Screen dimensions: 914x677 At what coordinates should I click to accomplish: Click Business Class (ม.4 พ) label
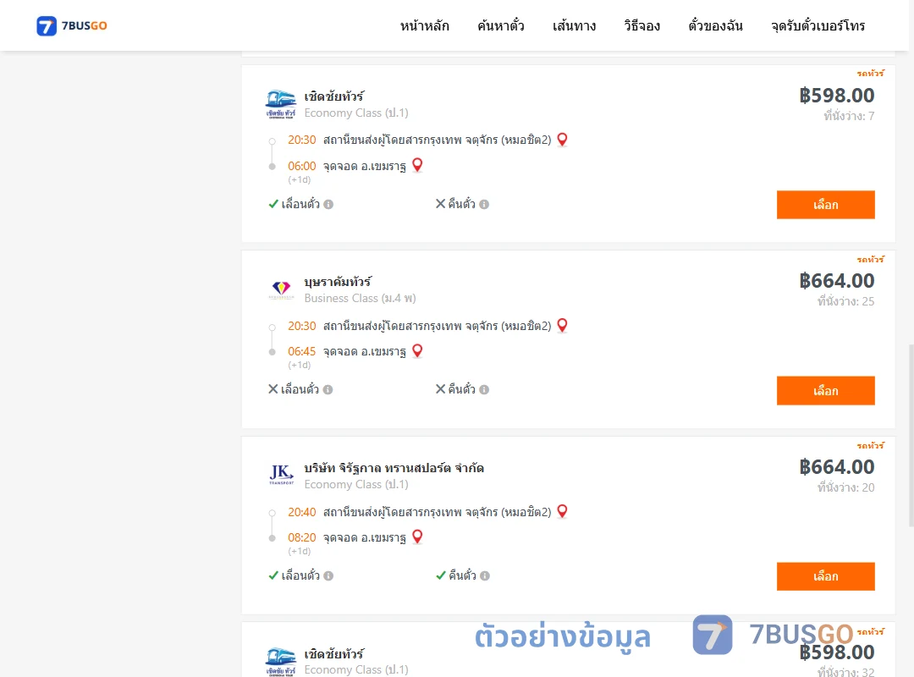coord(360,298)
